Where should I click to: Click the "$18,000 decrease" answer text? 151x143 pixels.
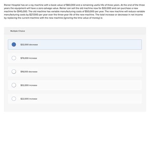[x=29, y=72]
